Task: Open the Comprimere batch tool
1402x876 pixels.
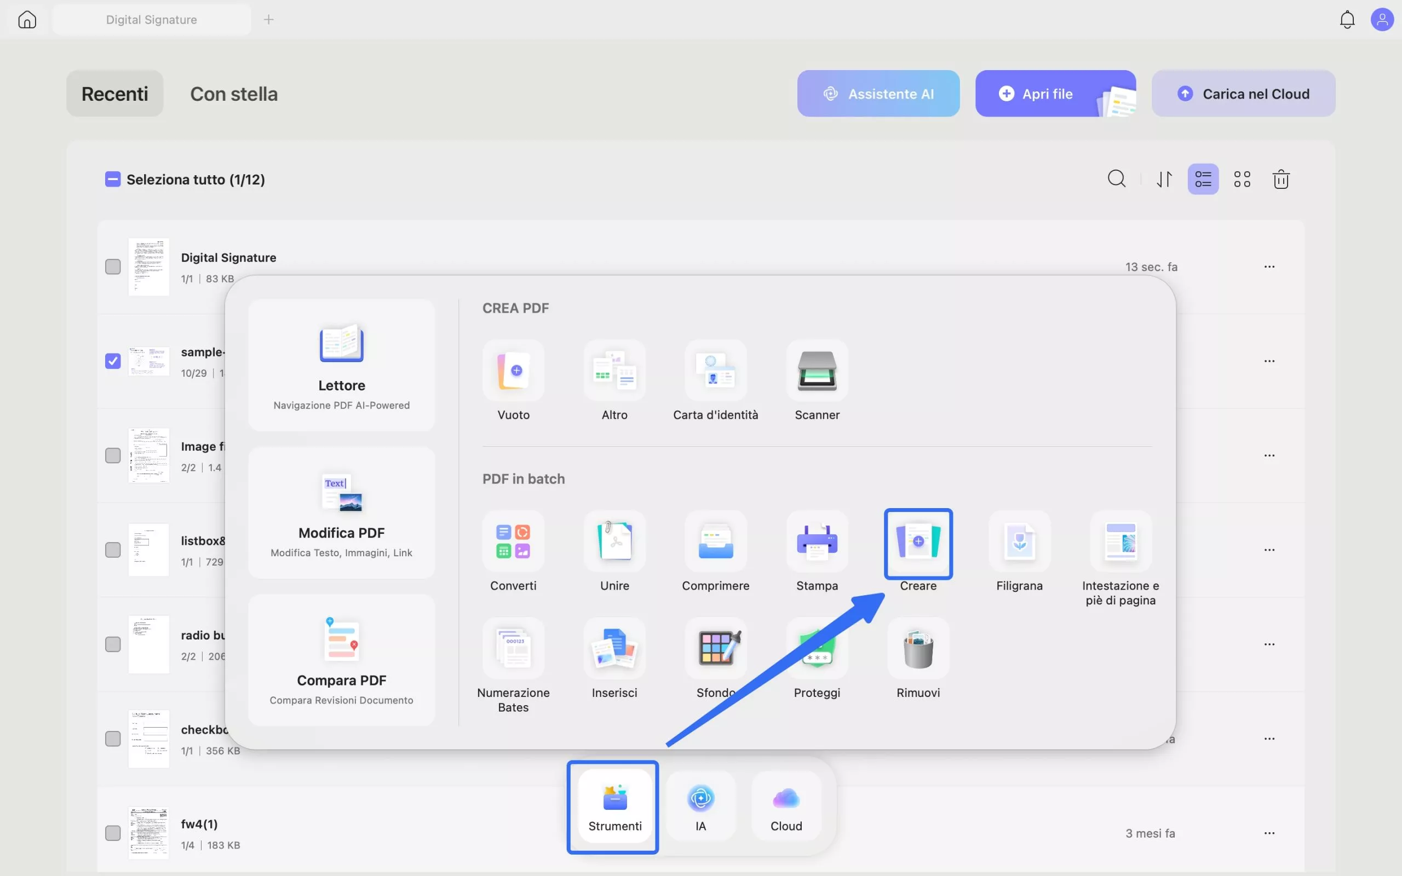Action: tap(715, 541)
